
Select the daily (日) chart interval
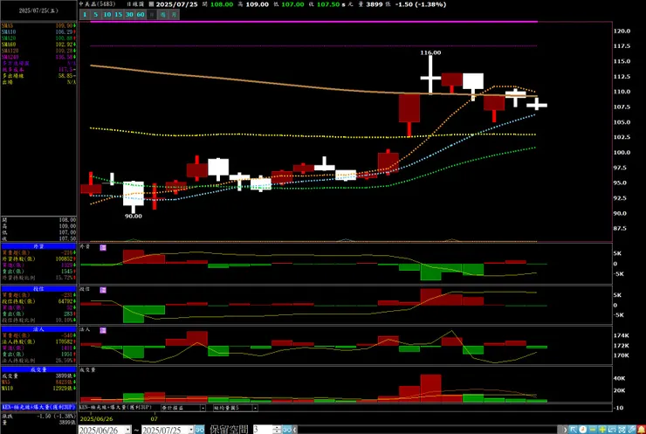152,15
